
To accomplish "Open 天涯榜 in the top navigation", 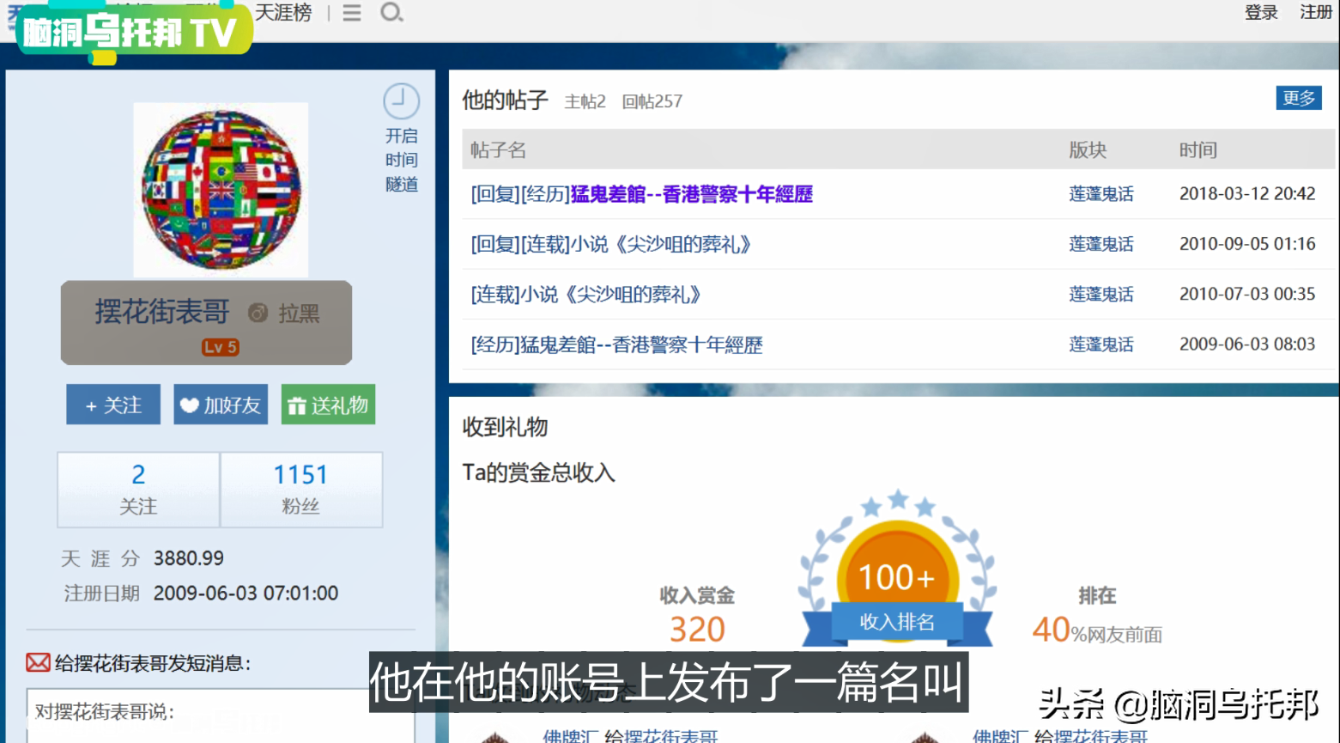I will pyautogui.click(x=283, y=13).
